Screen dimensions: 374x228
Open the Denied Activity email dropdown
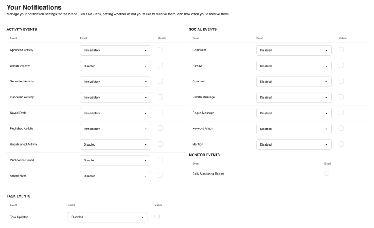point(115,66)
